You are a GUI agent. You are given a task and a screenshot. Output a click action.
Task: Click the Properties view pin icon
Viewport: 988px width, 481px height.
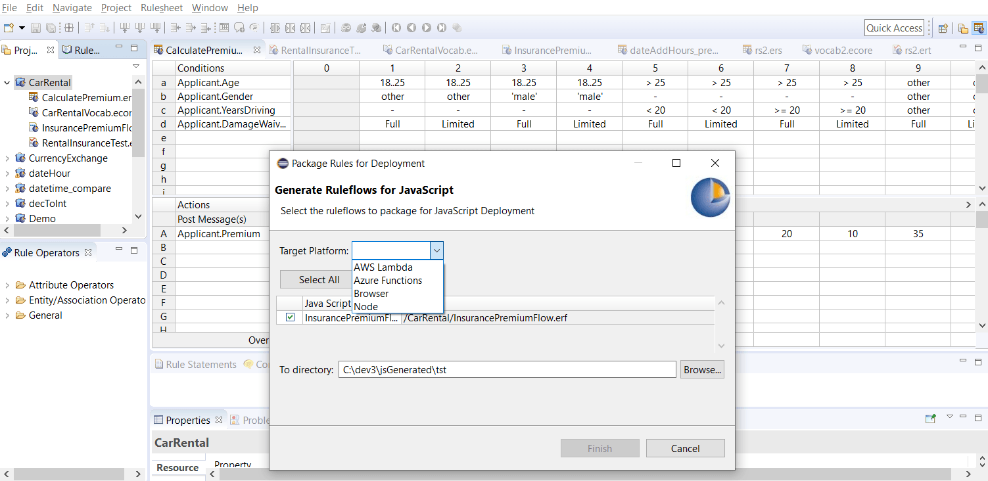[930, 418]
